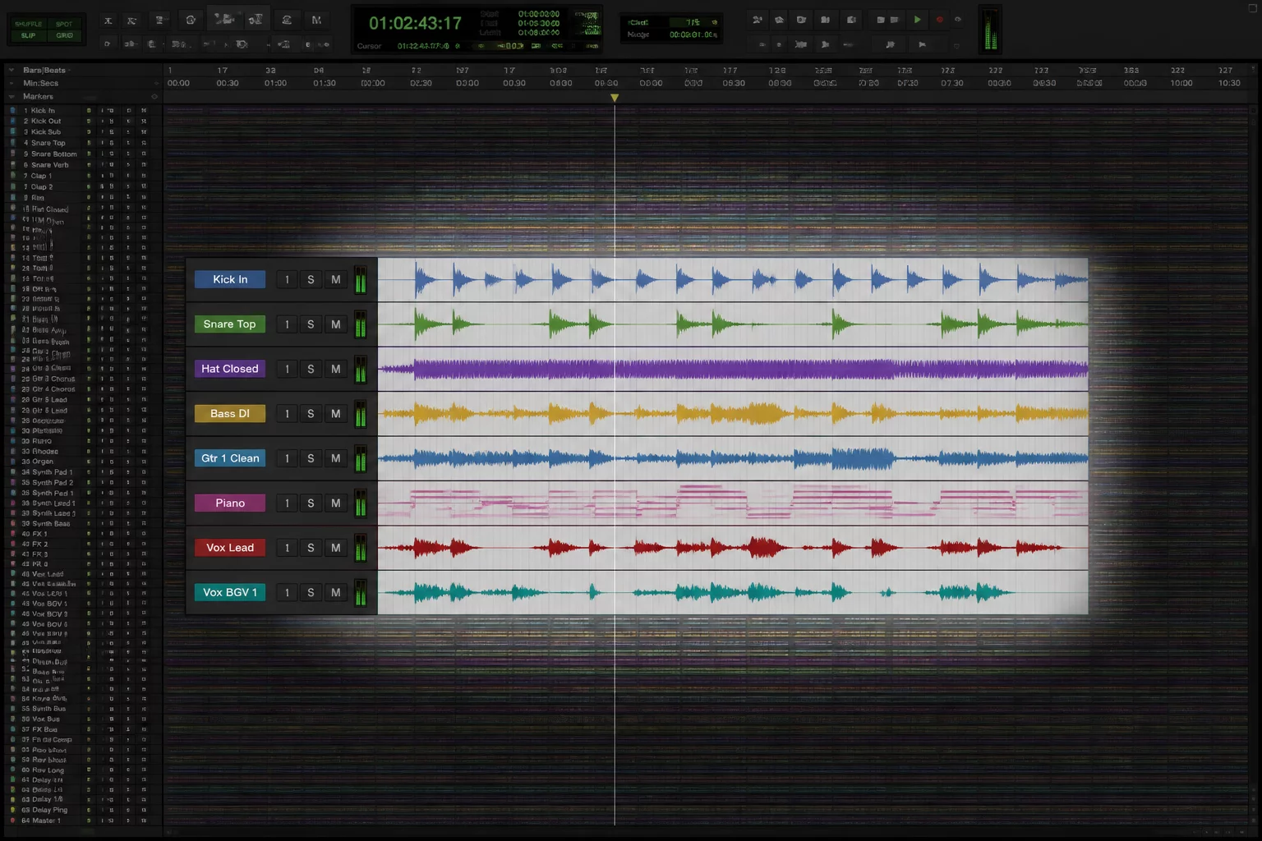Select the Kick In track name button
This screenshot has height=841, width=1262.
(x=230, y=279)
